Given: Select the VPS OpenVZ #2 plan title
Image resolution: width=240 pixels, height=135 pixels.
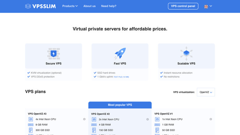Looking at the screenshot, I should [x=100, y=114].
